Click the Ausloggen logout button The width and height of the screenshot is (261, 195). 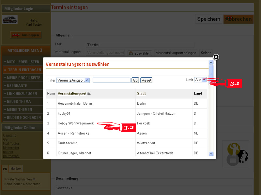(x=26, y=35)
